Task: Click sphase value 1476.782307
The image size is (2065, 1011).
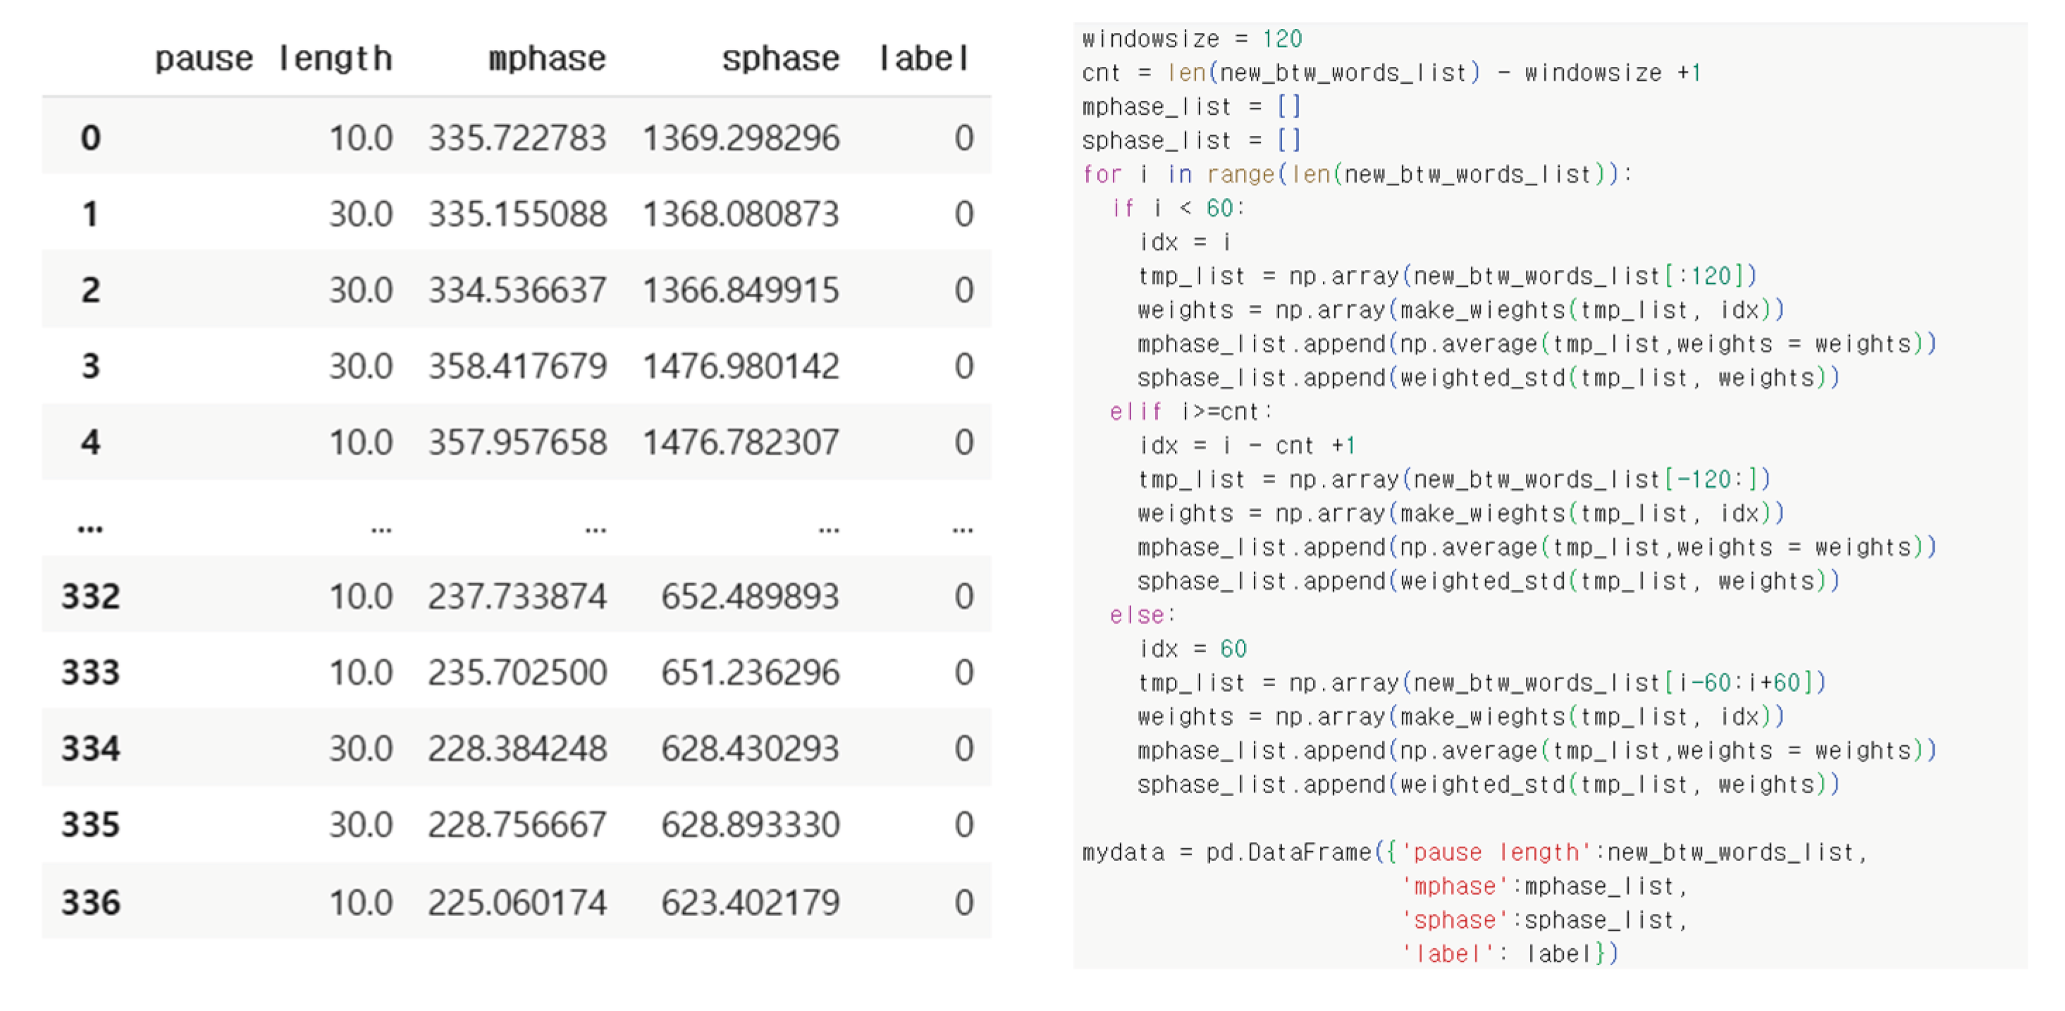Action: (x=741, y=442)
